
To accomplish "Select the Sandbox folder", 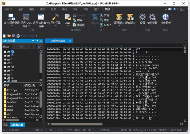I will click(12, 102).
